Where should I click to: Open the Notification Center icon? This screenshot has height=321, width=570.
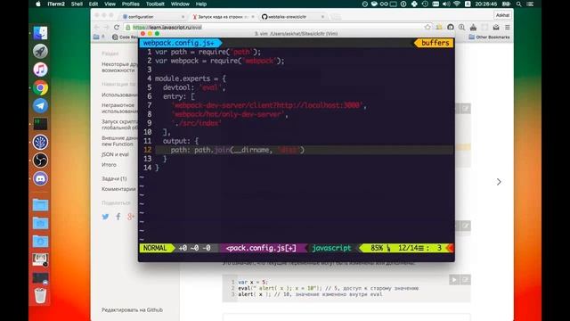point(531,4)
